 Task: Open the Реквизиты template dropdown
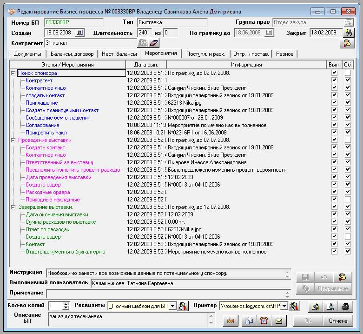pyautogui.click(x=172, y=306)
